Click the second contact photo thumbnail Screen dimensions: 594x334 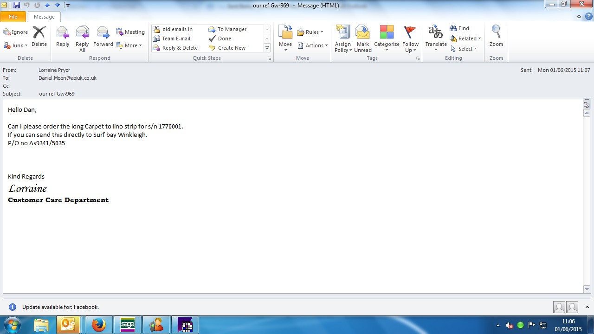pos(572,307)
